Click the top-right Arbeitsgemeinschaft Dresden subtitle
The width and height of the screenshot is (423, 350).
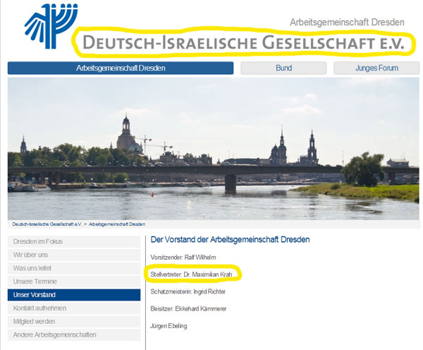pos(347,23)
